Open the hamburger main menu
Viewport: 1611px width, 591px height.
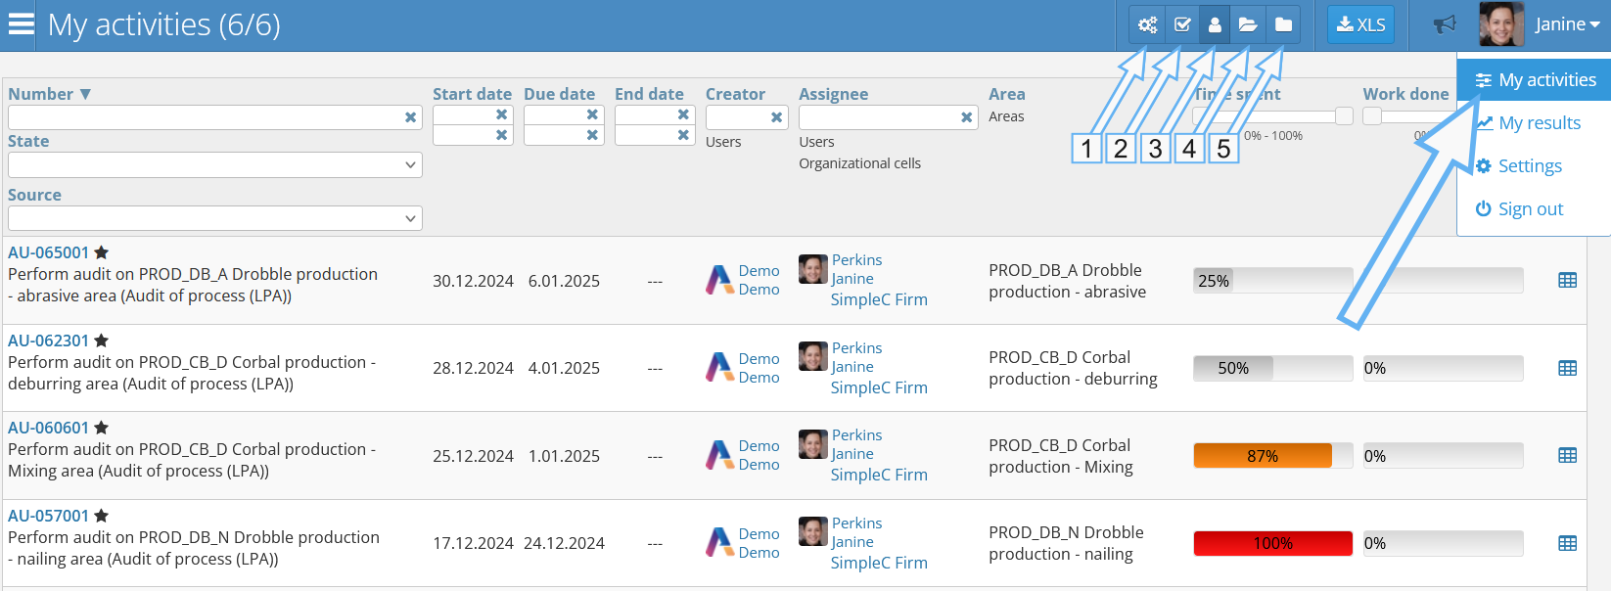(21, 24)
